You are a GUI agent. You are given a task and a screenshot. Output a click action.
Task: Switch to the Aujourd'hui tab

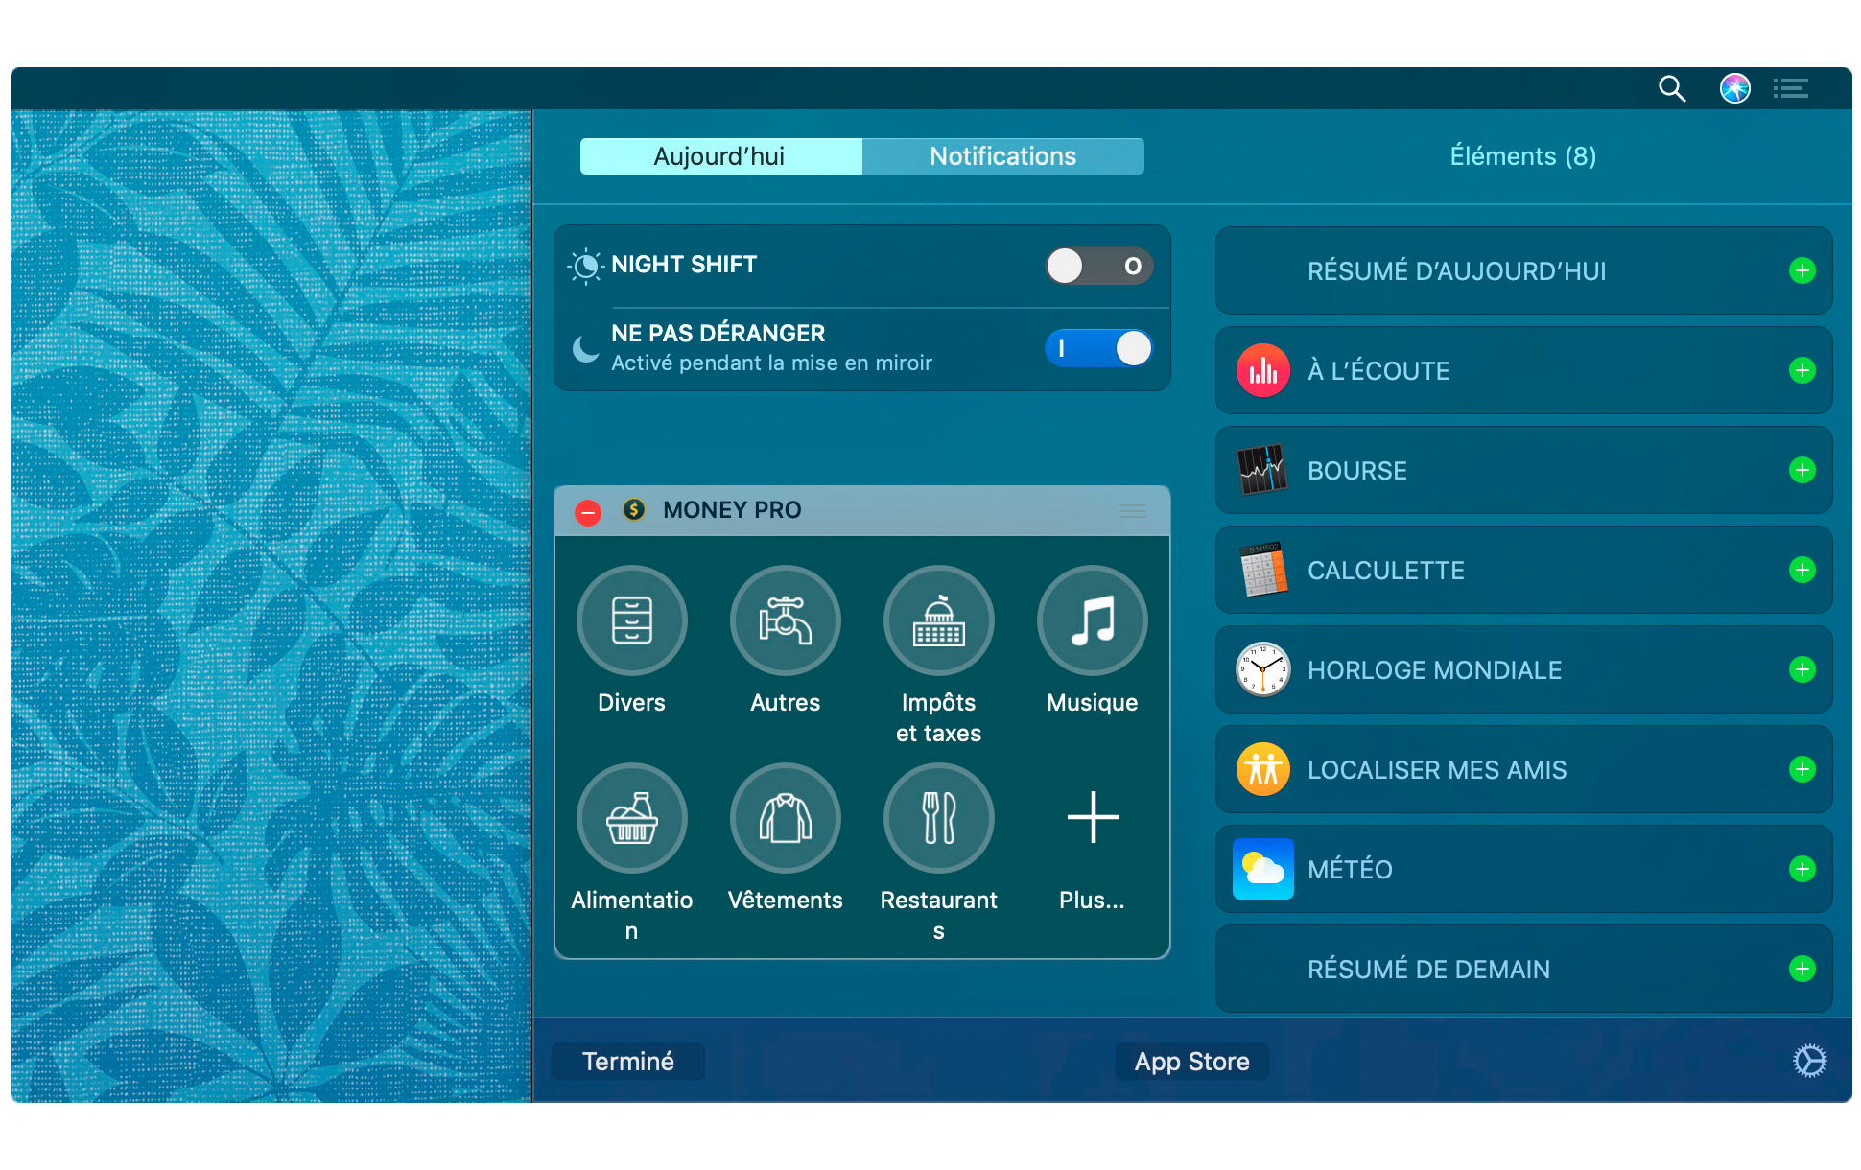coord(719,156)
